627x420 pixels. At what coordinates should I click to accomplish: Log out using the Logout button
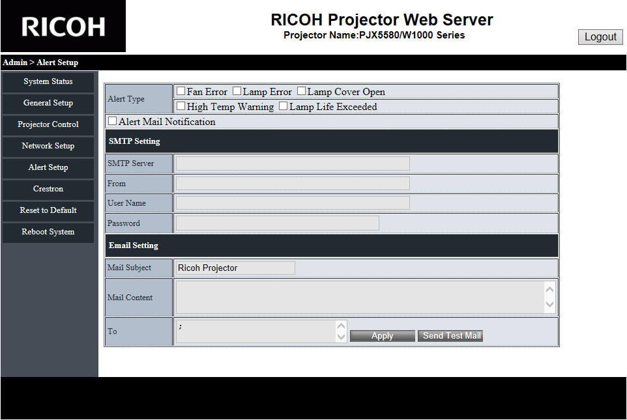[600, 36]
